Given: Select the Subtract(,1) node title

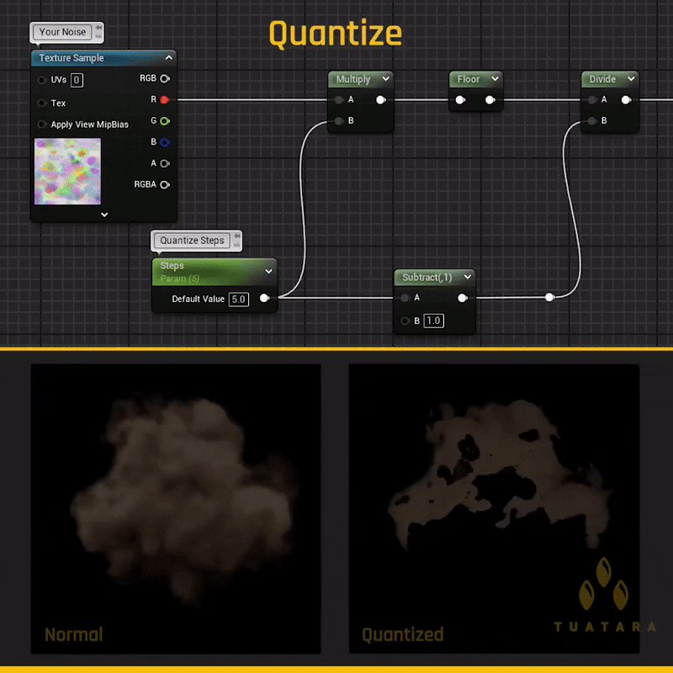Looking at the screenshot, I should point(427,278).
